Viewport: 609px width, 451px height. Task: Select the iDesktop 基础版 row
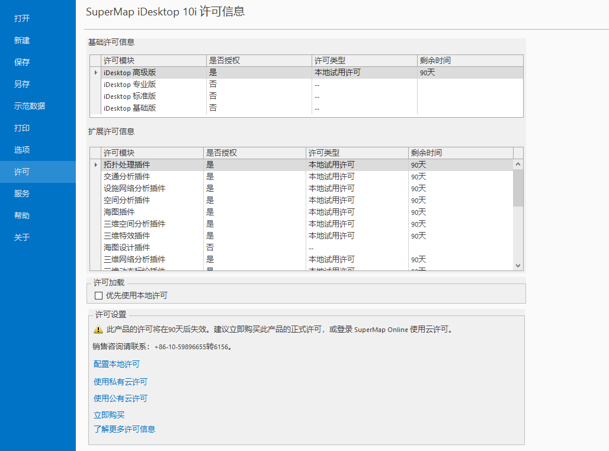pos(306,108)
